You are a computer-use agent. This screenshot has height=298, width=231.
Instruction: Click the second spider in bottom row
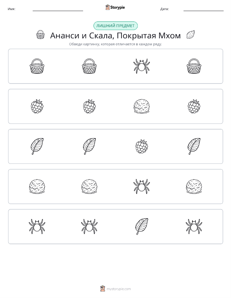(x=89, y=227)
